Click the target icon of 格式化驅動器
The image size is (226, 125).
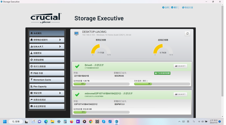(32, 66)
